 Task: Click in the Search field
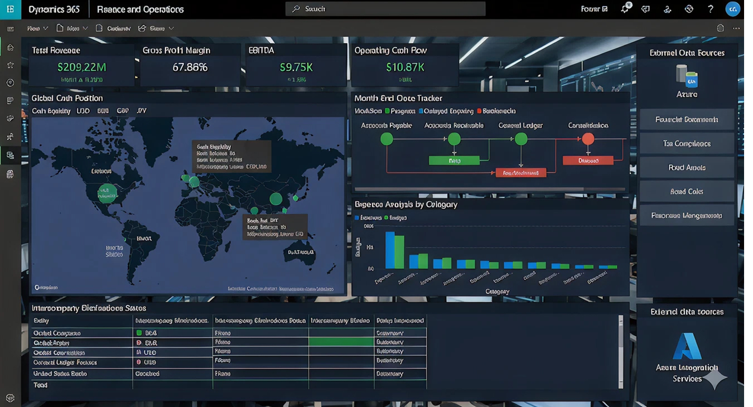(385, 9)
